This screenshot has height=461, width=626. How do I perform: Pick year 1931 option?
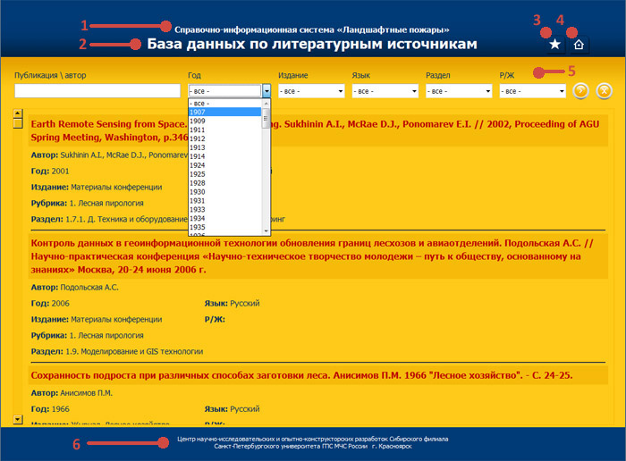pos(224,201)
